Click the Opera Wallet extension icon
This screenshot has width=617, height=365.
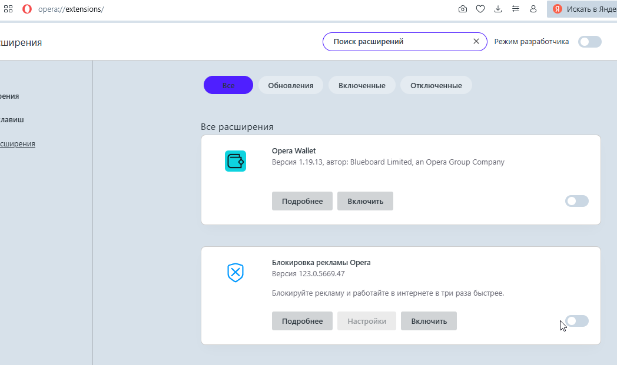(x=235, y=160)
